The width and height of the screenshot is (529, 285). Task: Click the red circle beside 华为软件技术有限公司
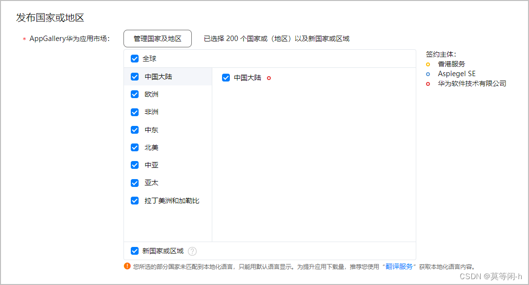428,84
